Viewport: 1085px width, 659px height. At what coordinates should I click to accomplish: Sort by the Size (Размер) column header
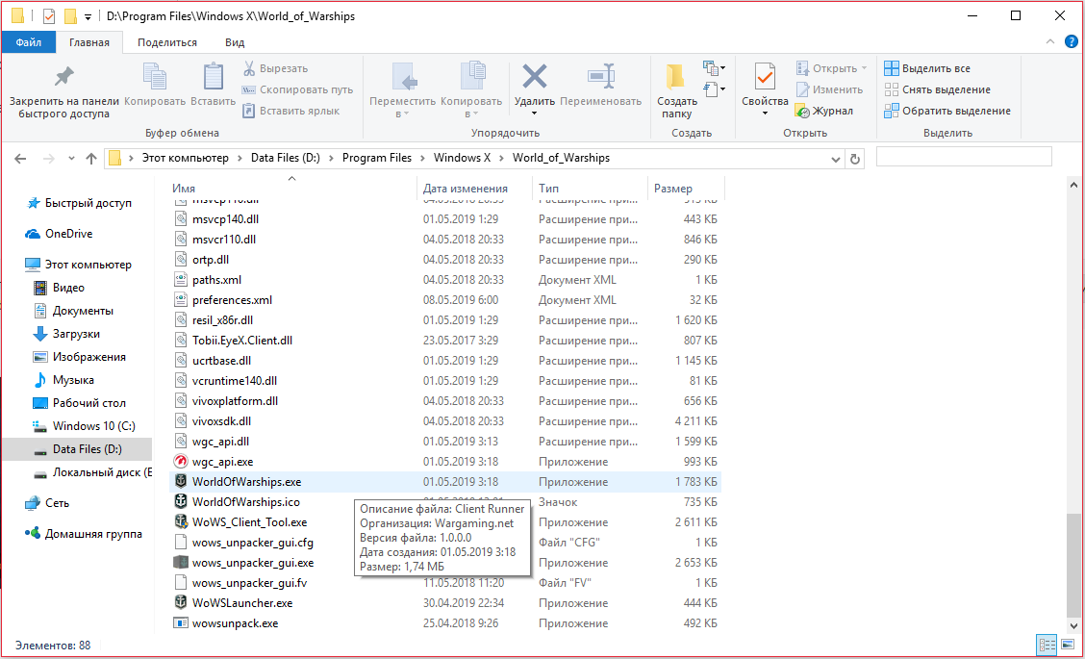686,189
